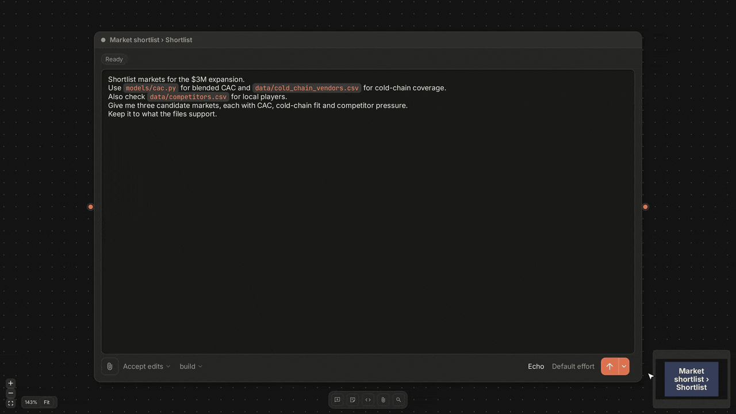Open the send options chevron next to the arrow

point(624,366)
